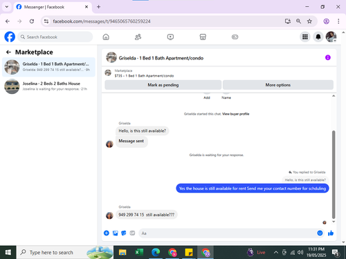Open File Explorer from taskbar
Image resolution: width=346 pixels, height=259 pixels.
[x=122, y=253]
